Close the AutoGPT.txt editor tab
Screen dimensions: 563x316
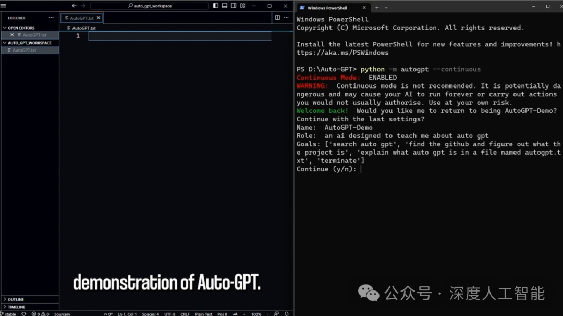click(x=99, y=18)
